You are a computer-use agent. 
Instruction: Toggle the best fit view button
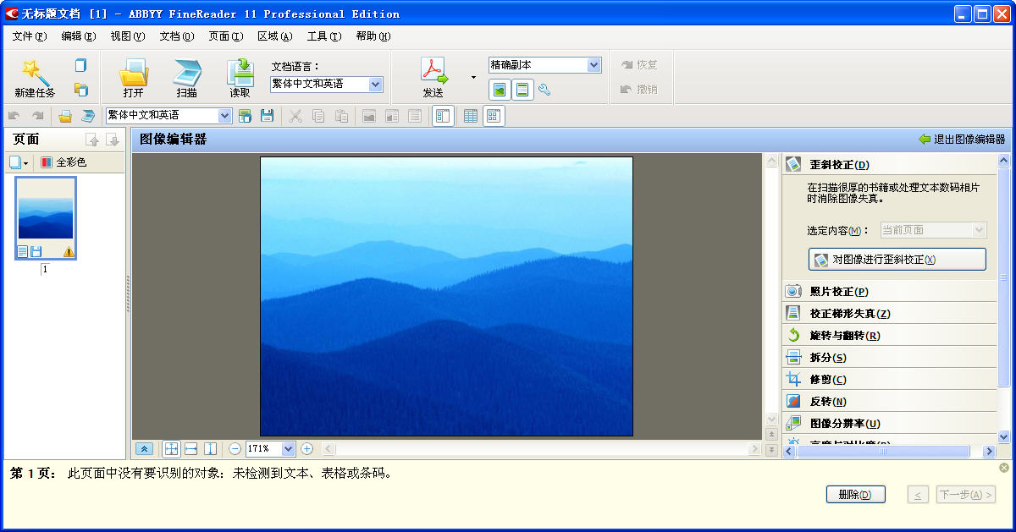(x=171, y=449)
